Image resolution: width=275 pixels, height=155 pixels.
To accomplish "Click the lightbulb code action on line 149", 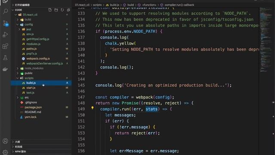I will [92, 108].
